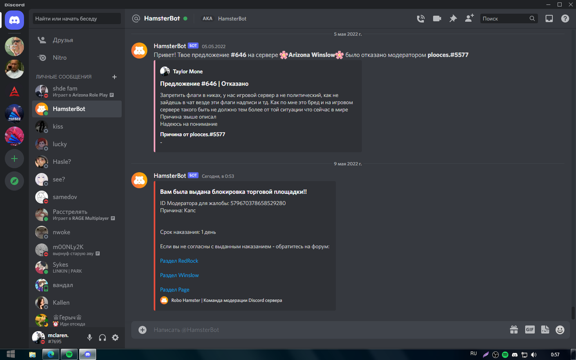Open the GIF picker

pyautogui.click(x=530, y=330)
